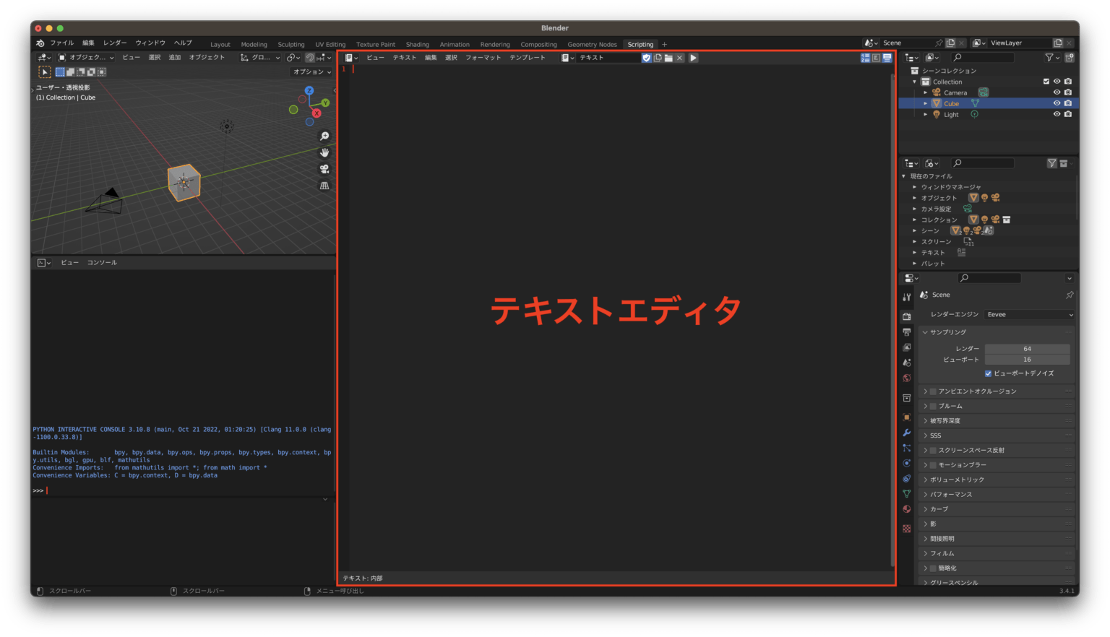Viewport: 1110px width, 637px height.
Task: Enable syntax highlighting in the text editor
Action: coord(887,58)
